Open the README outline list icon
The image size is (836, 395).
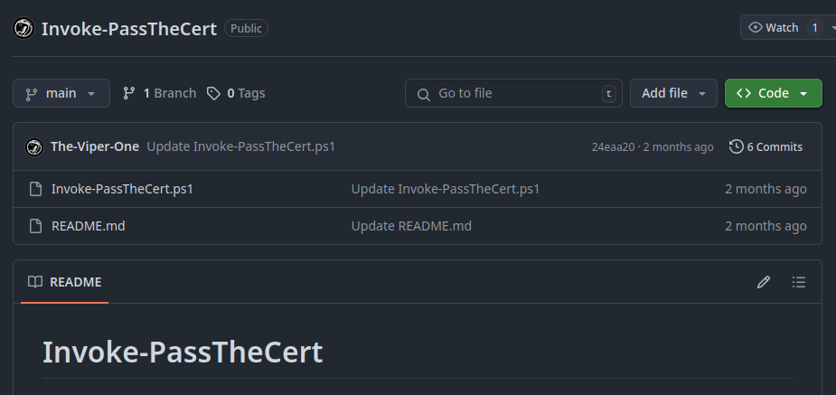[x=799, y=282]
